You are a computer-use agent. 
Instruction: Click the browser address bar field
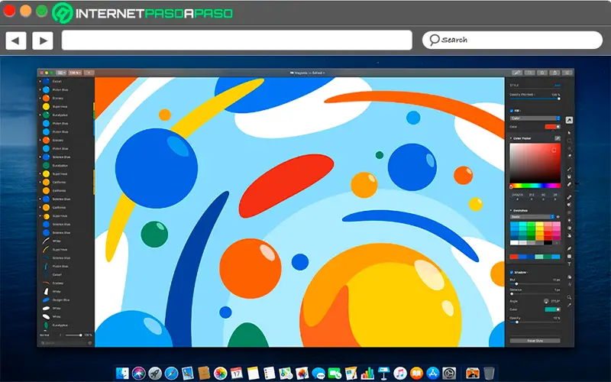coord(237,40)
